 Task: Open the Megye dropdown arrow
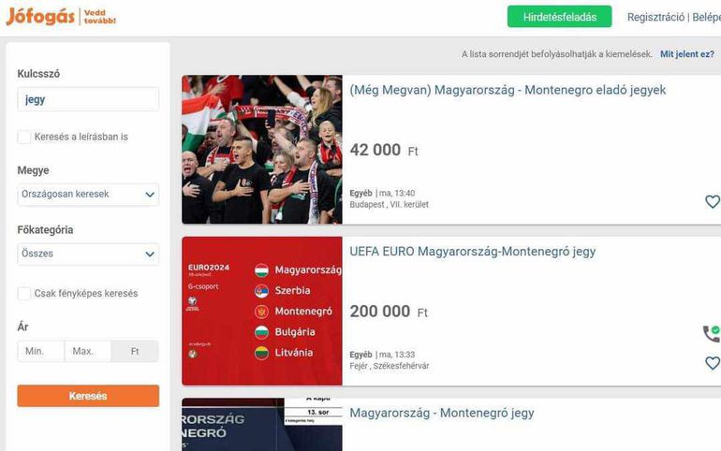click(x=150, y=195)
